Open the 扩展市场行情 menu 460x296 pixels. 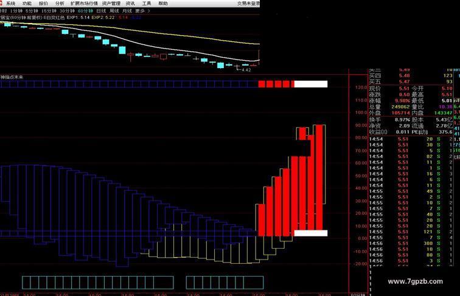click(x=84, y=4)
